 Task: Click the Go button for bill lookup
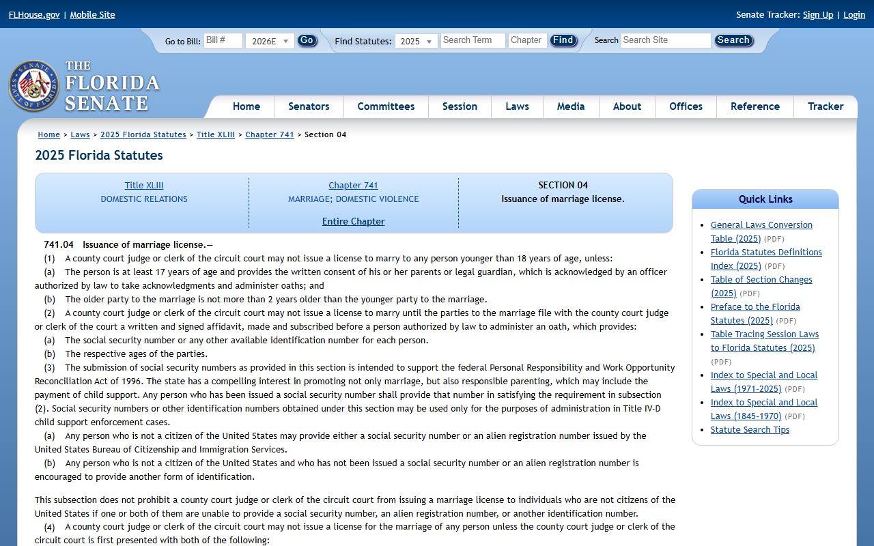307,40
